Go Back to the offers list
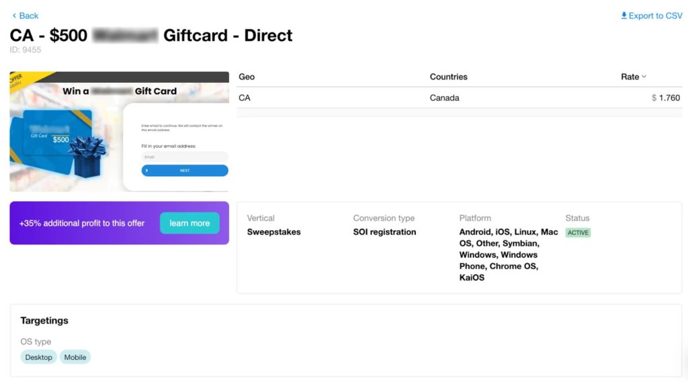688x382 pixels. coord(26,16)
